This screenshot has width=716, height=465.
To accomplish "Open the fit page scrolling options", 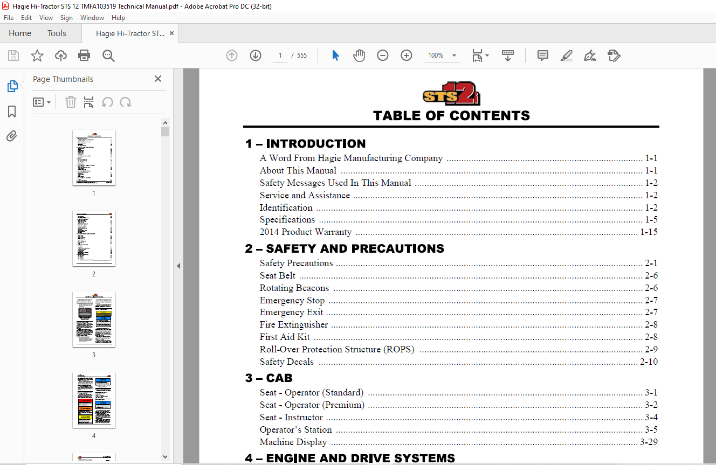I will point(480,55).
